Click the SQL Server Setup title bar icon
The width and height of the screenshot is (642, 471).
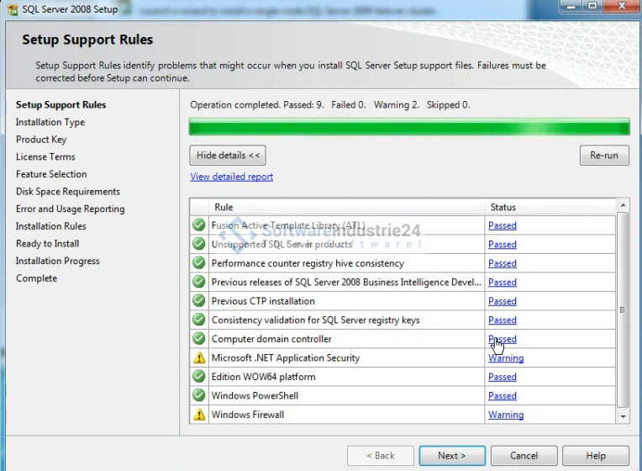pos(11,9)
